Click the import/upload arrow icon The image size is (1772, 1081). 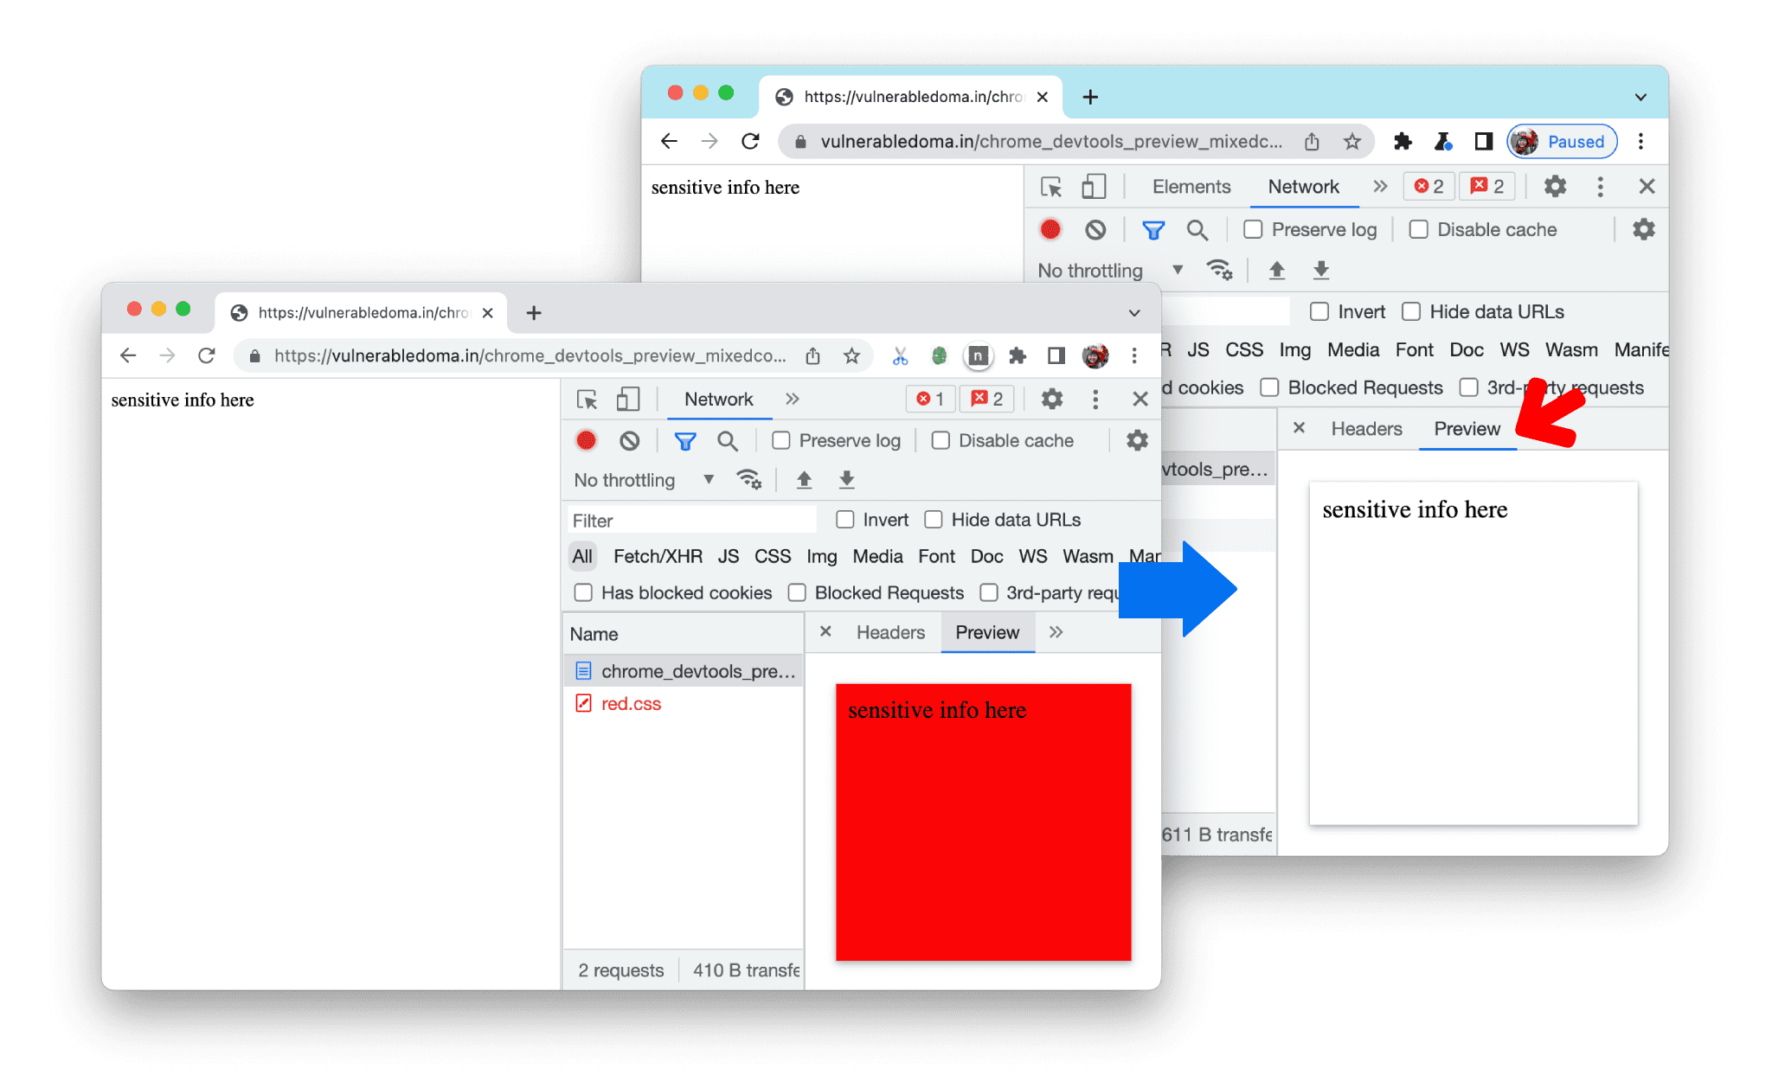tap(1278, 268)
